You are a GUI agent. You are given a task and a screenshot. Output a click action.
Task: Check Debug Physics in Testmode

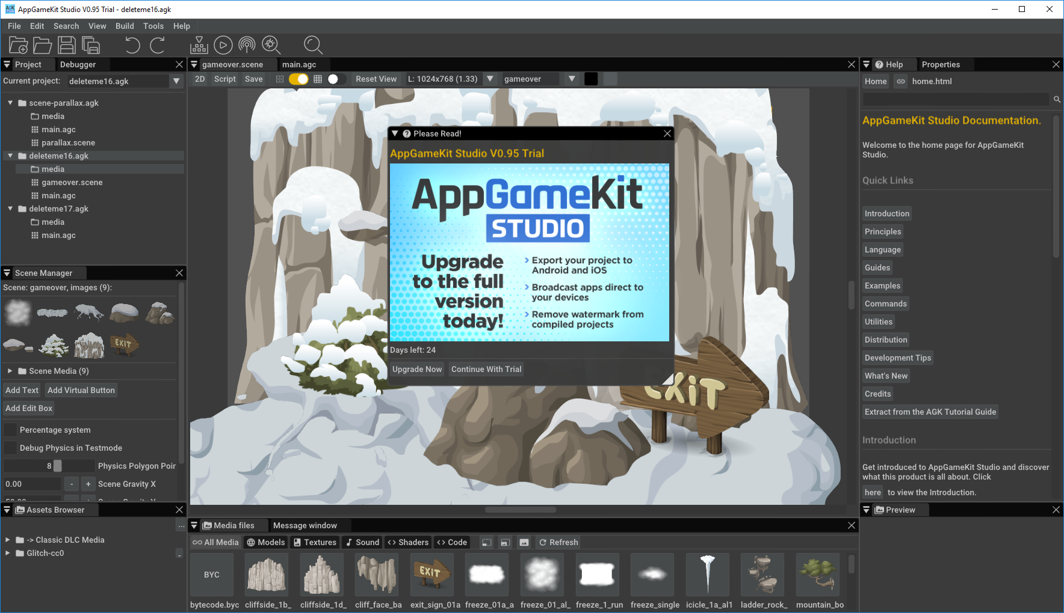pos(10,448)
